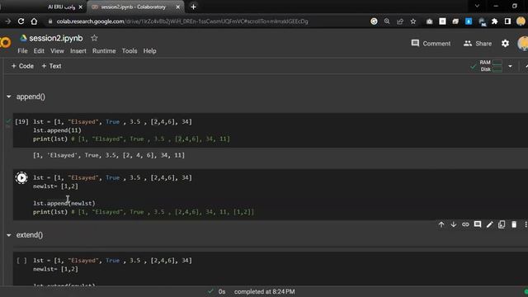Open the File menu
This screenshot has height=297, width=528.
tap(22, 51)
